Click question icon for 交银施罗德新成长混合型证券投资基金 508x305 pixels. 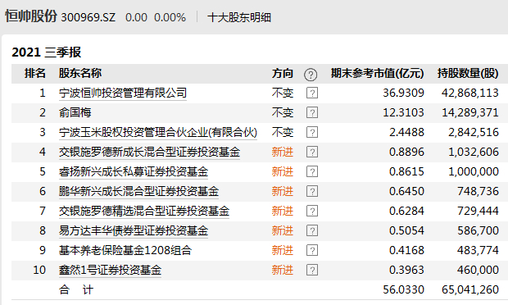pos(312,152)
